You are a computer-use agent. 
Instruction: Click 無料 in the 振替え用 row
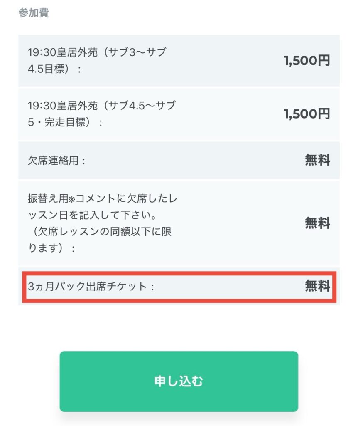[x=317, y=223]
